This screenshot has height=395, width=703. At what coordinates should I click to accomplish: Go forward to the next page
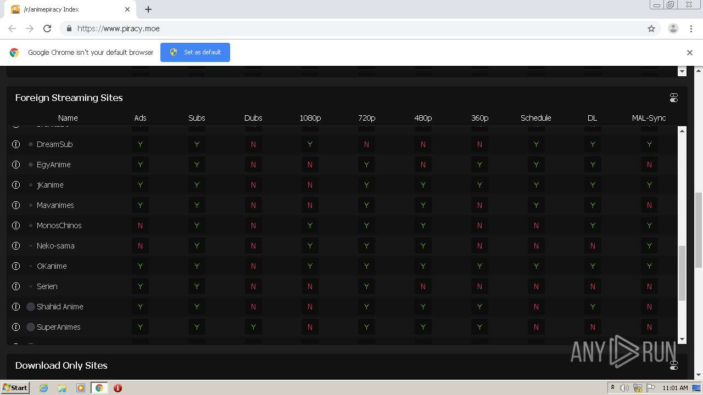click(30, 29)
